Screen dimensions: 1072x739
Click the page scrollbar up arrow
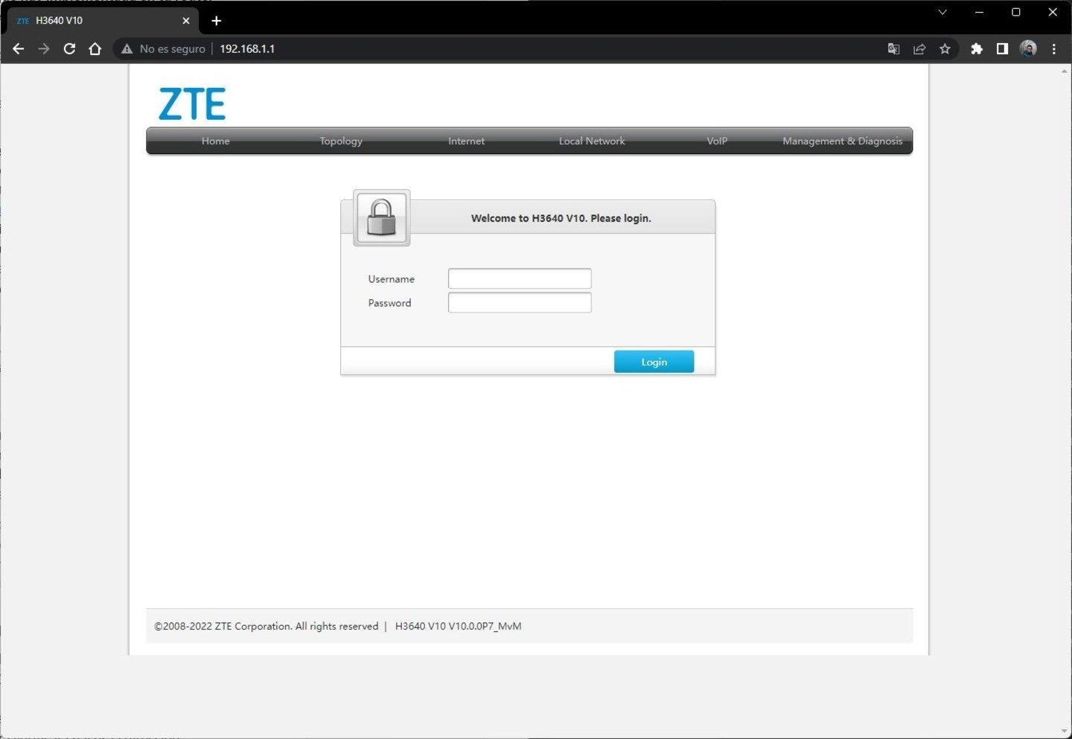coord(1064,71)
